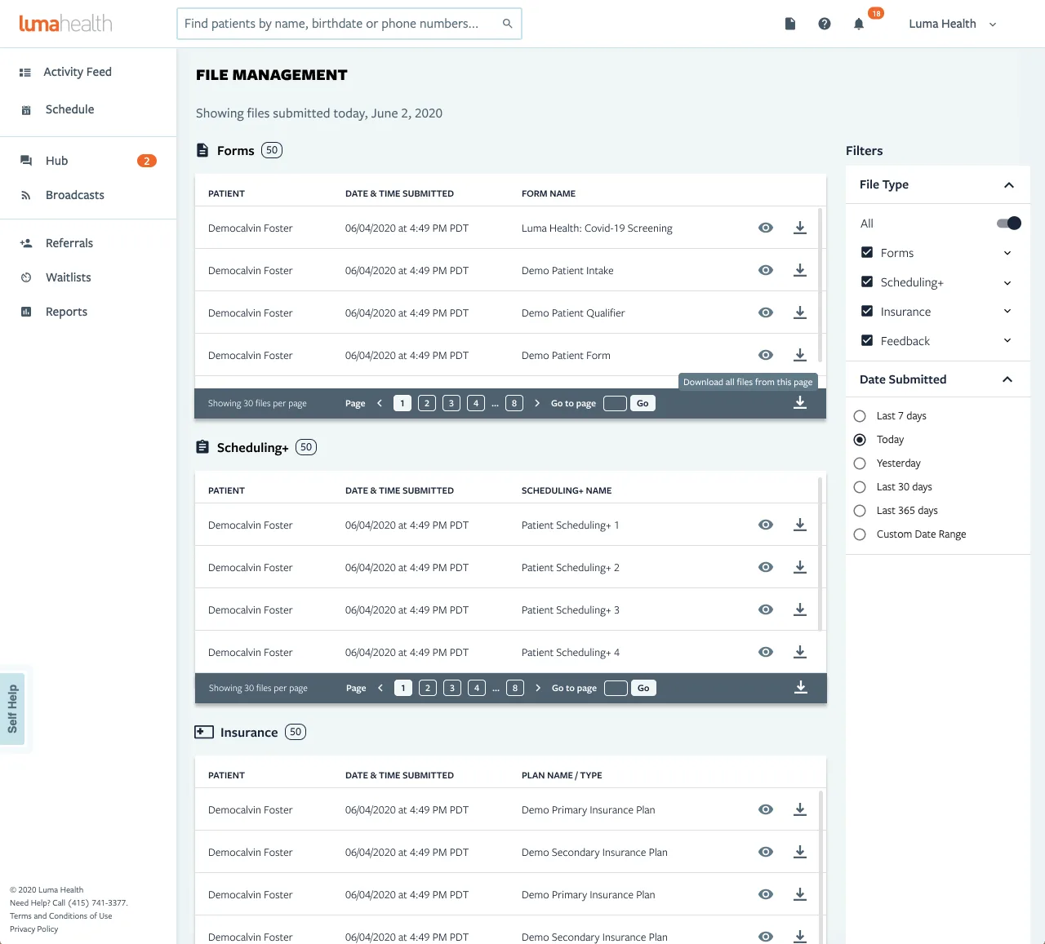The height and width of the screenshot is (944, 1045).
Task: Collapse the Date Submitted filter panel
Action: click(x=1007, y=379)
